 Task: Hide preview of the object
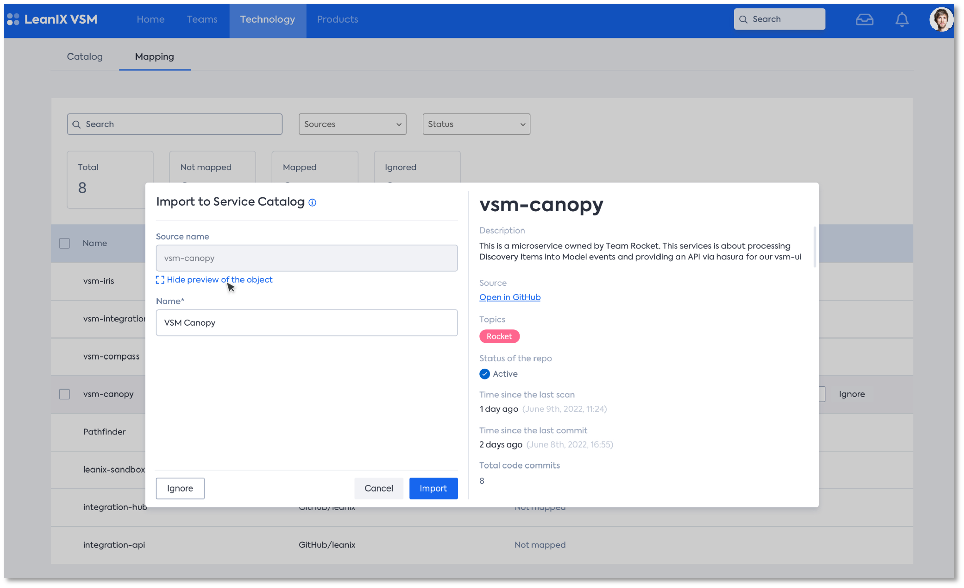tap(219, 280)
